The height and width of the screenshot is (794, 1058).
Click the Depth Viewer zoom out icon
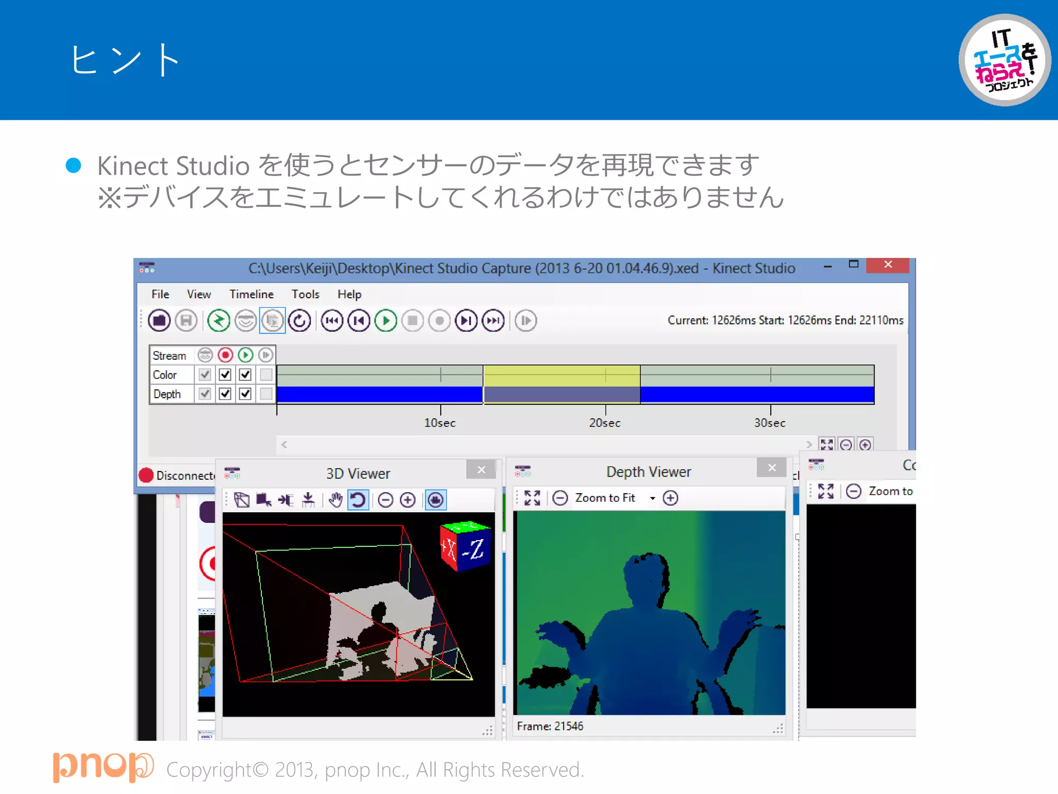click(x=560, y=498)
